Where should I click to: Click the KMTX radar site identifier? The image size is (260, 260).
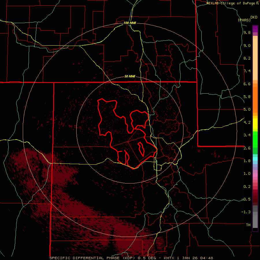click(x=169, y=258)
